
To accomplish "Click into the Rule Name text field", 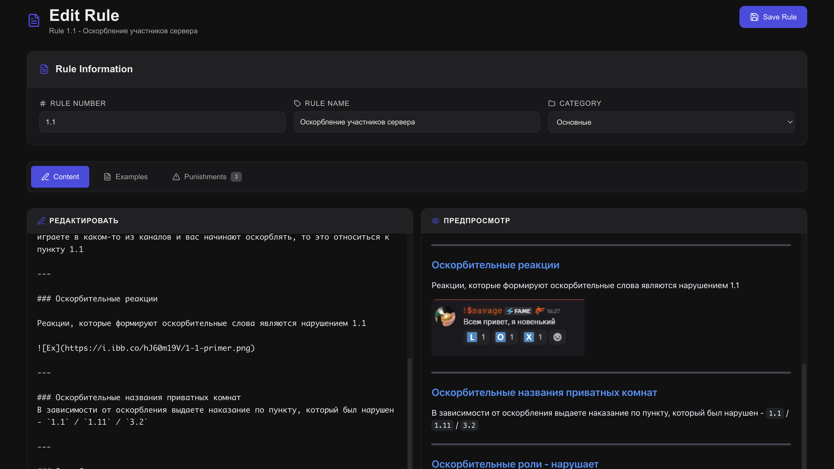I will [x=417, y=122].
